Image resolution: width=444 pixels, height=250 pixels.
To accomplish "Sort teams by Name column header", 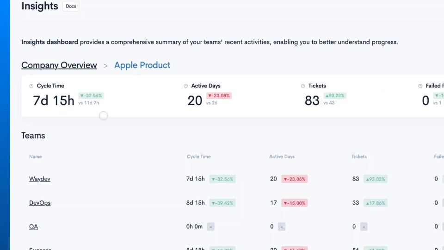I will 36,156.
